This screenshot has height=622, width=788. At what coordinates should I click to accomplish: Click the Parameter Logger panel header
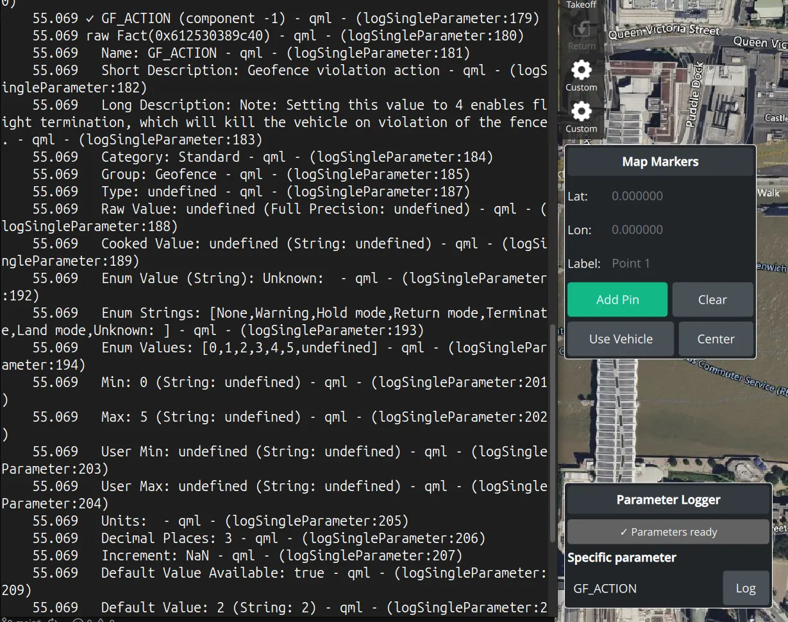click(668, 500)
